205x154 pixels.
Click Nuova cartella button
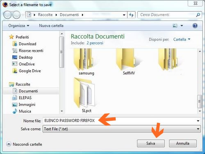click(x=51, y=25)
